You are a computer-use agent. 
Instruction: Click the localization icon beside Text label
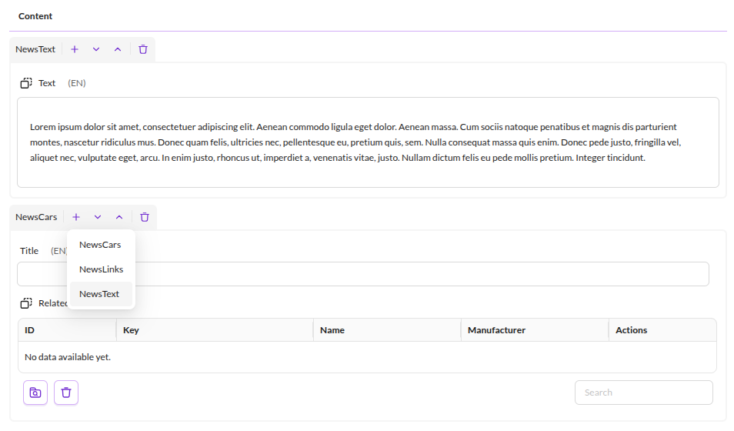(26, 83)
